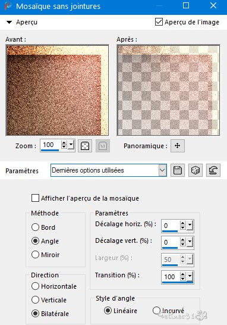Collapse the Aperçu preview section triangle
227x325 pixels.
click(x=9, y=22)
